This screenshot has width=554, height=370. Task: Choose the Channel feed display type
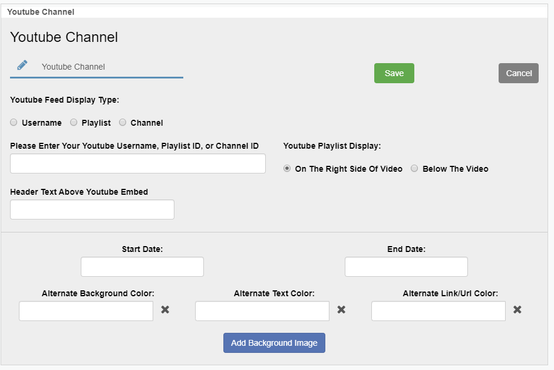[x=123, y=123]
